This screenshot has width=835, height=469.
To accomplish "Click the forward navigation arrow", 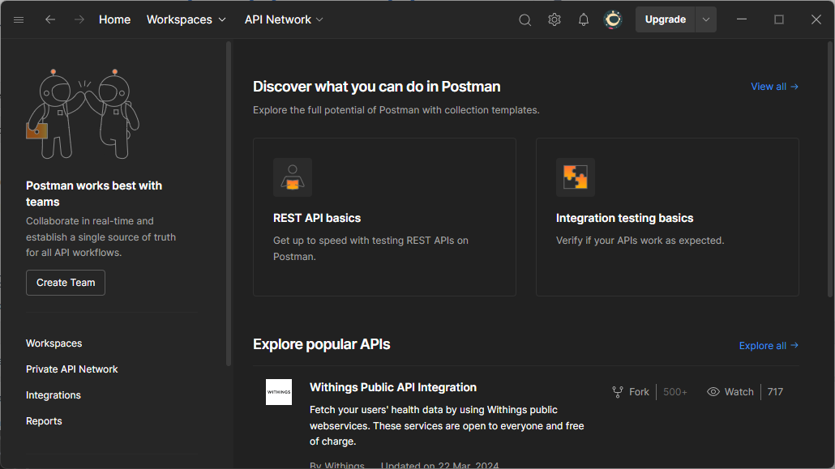I will 79,19.
